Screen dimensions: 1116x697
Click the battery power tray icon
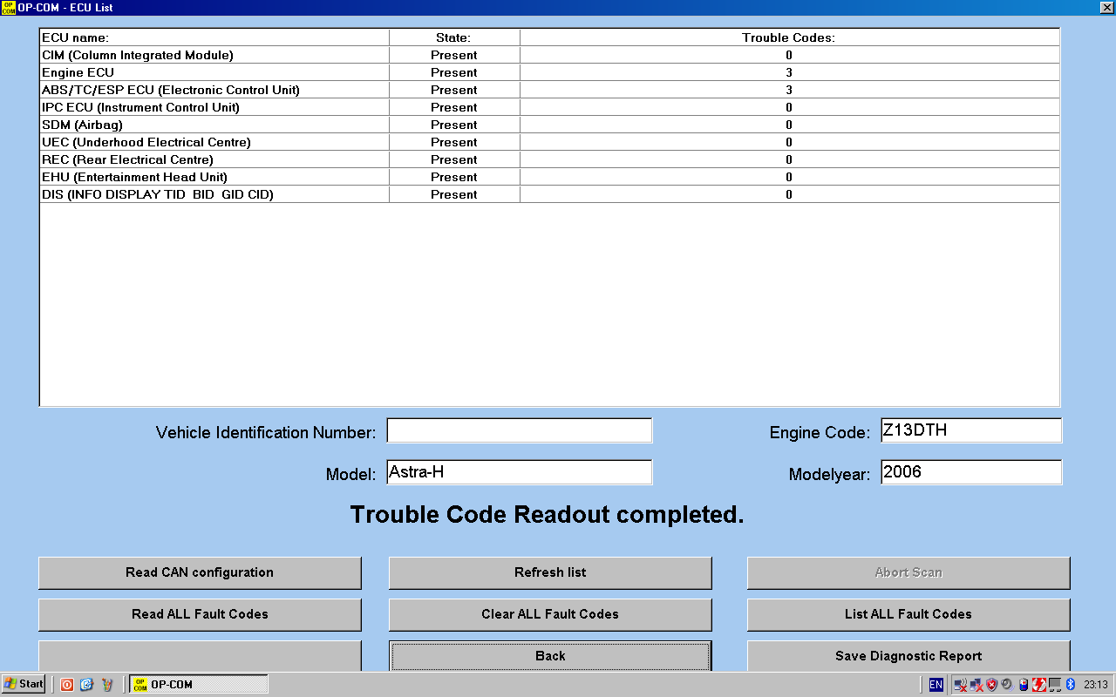pos(1024,685)
